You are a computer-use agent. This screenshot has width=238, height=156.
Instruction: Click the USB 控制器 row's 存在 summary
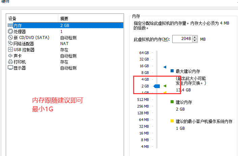pyautogui.click(x=64, y=50)
